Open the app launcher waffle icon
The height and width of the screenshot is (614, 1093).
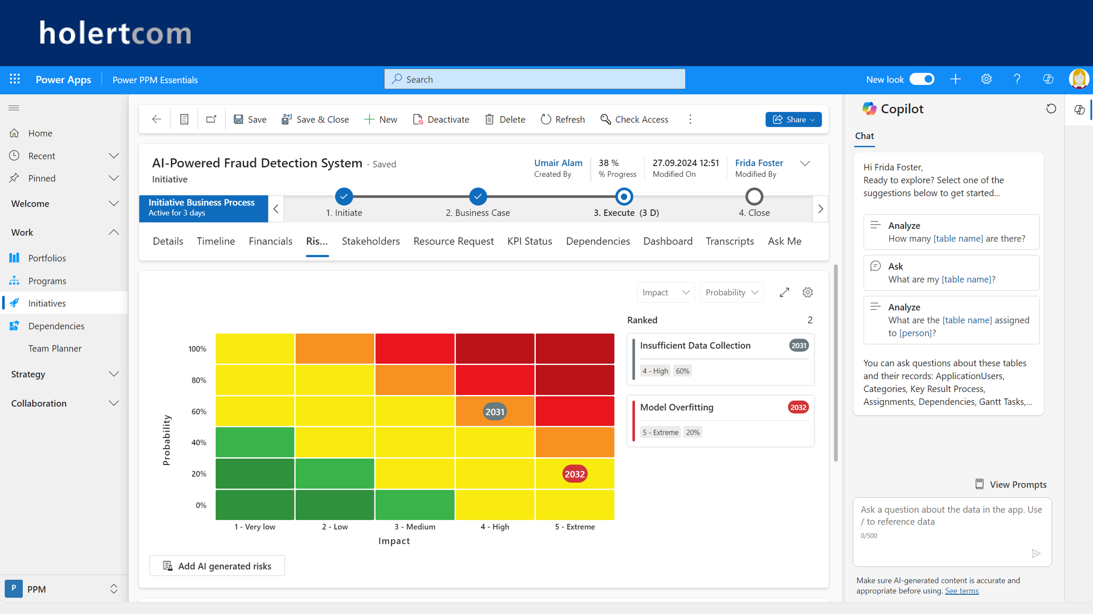coord(15,79)
